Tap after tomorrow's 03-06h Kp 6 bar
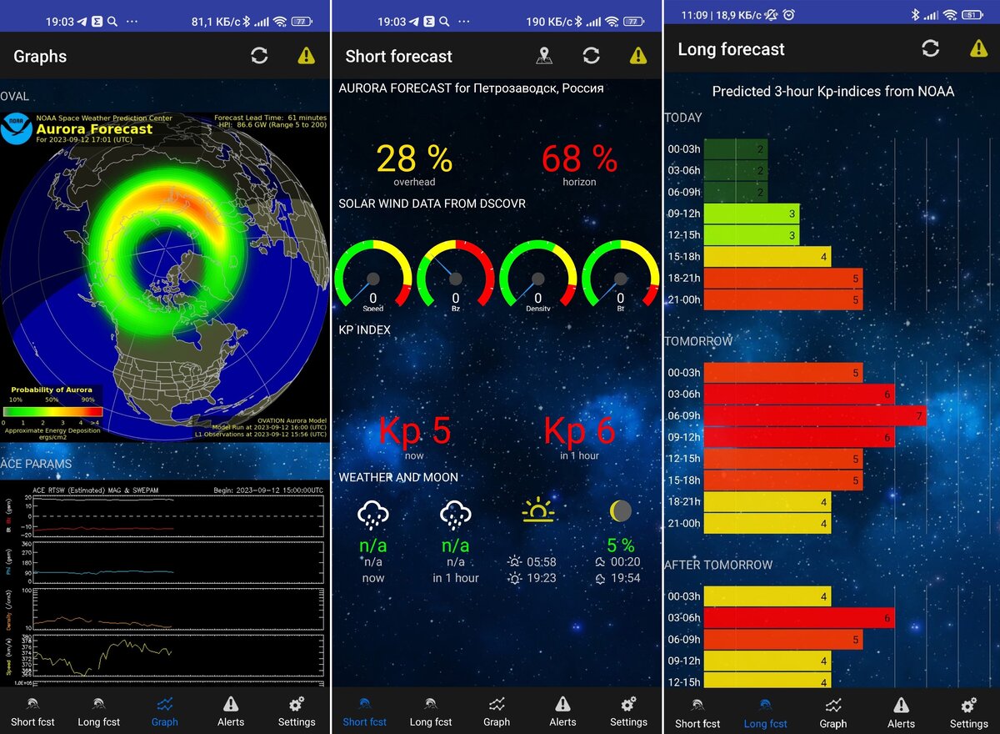Screen dimensions: 1000x734 coord(798,617)
